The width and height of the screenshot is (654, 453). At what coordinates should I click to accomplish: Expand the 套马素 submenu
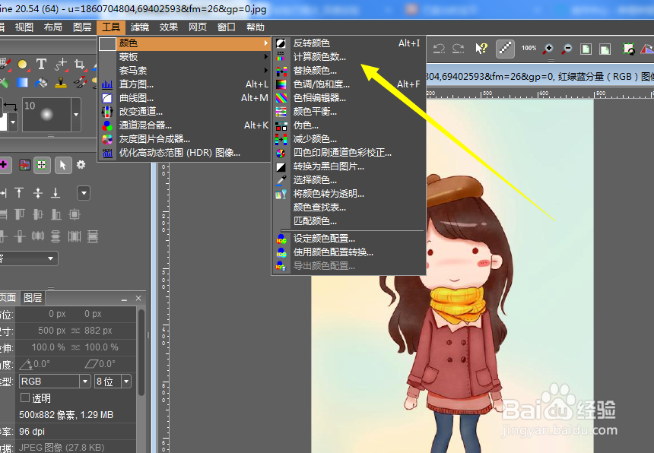coord(185,71)
